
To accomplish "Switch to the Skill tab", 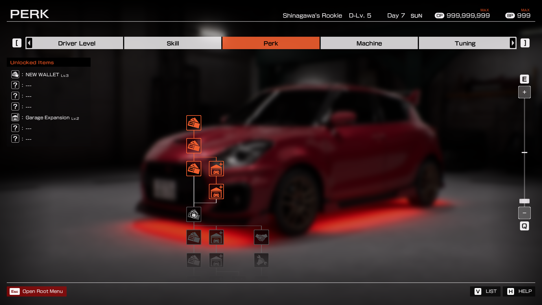I will click(x=173, y=43).
